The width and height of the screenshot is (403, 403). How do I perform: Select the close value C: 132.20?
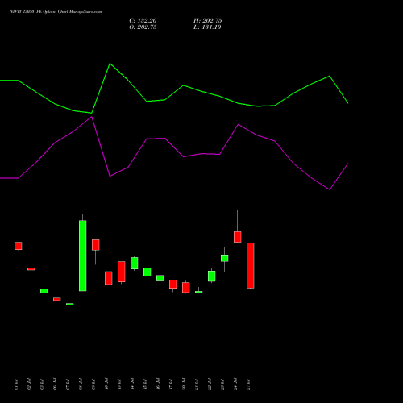(x=143, y=21)
